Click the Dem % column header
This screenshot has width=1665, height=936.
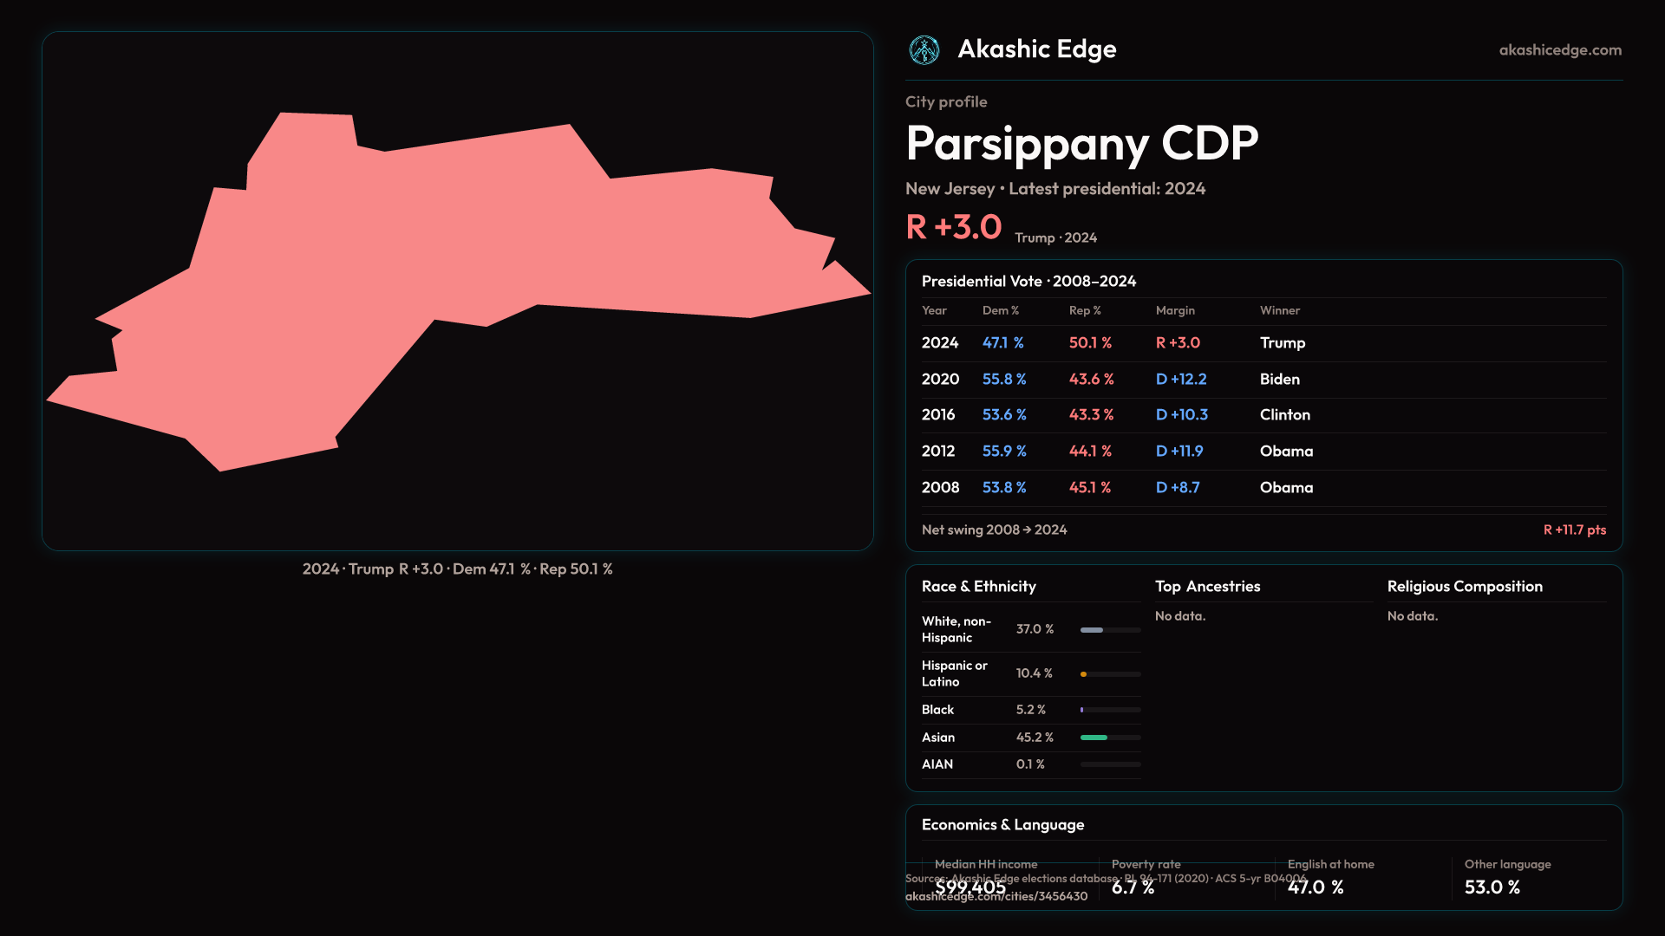click(1000, 310)
